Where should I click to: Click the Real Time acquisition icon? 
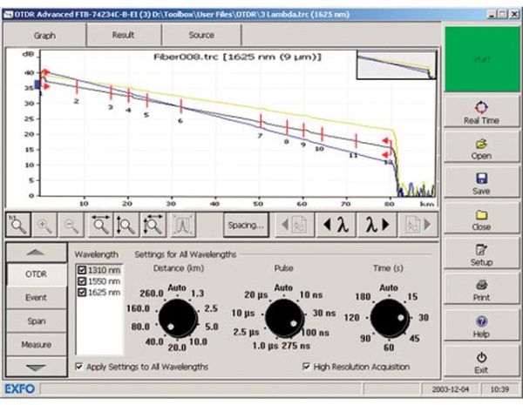(x=481, y=111)
